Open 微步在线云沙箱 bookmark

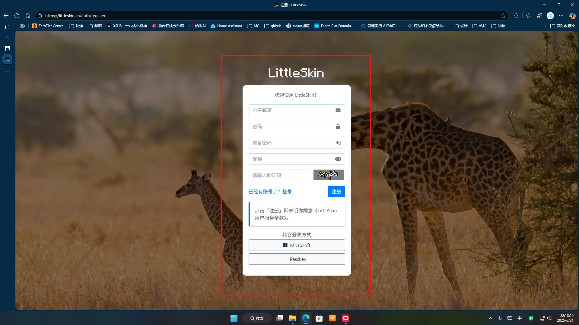pos(168,26)
